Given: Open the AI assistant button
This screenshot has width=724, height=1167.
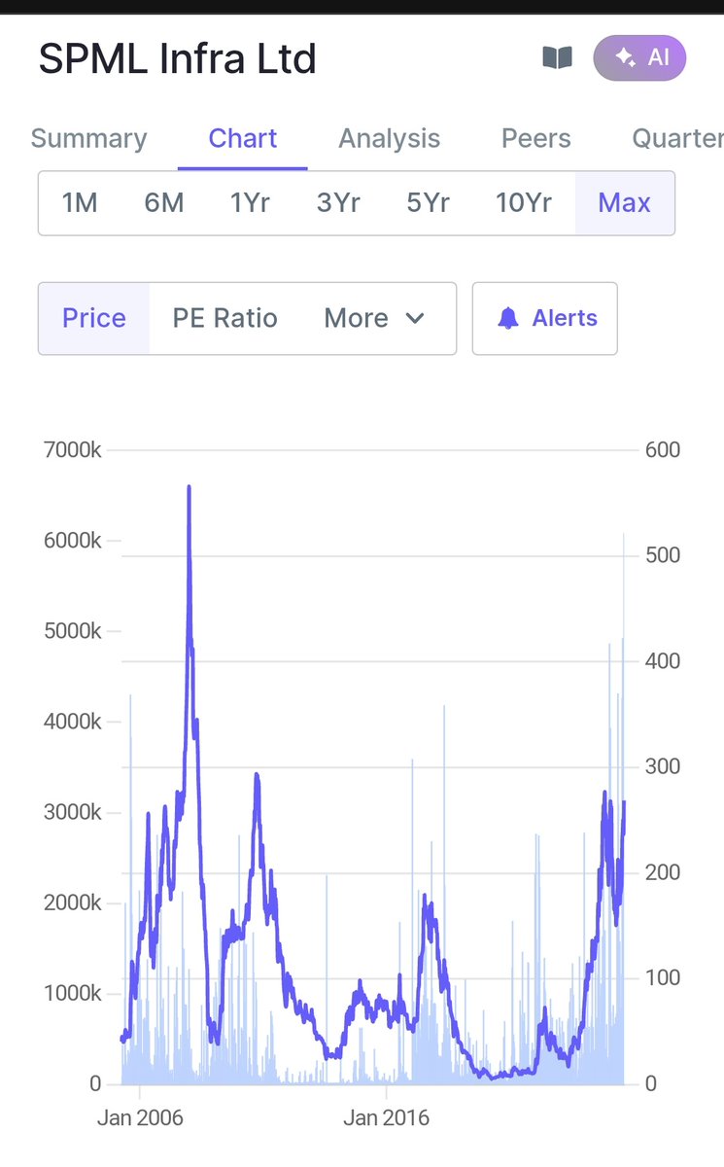Looking at the screenshot, I should [639, 57].
